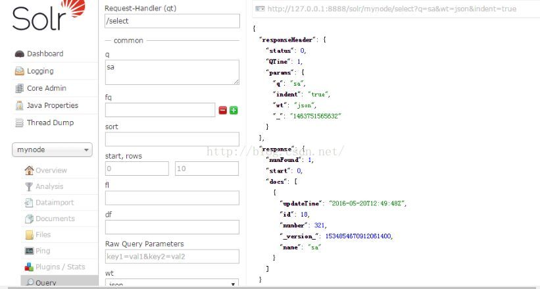Screen dimensions: 540x289
Task: Open the Logging section
Action: 40,71
